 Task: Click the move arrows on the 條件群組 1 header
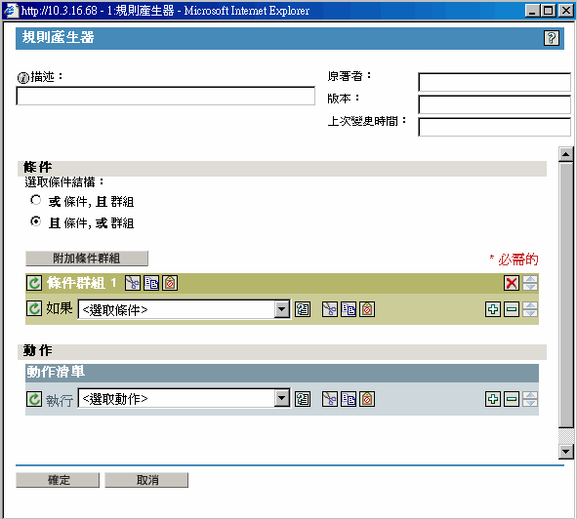530,283
